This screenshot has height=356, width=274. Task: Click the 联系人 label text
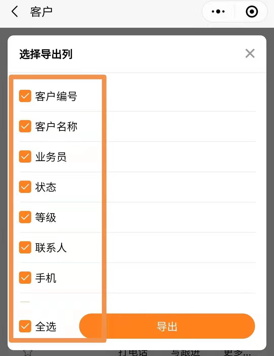(51, 248)
